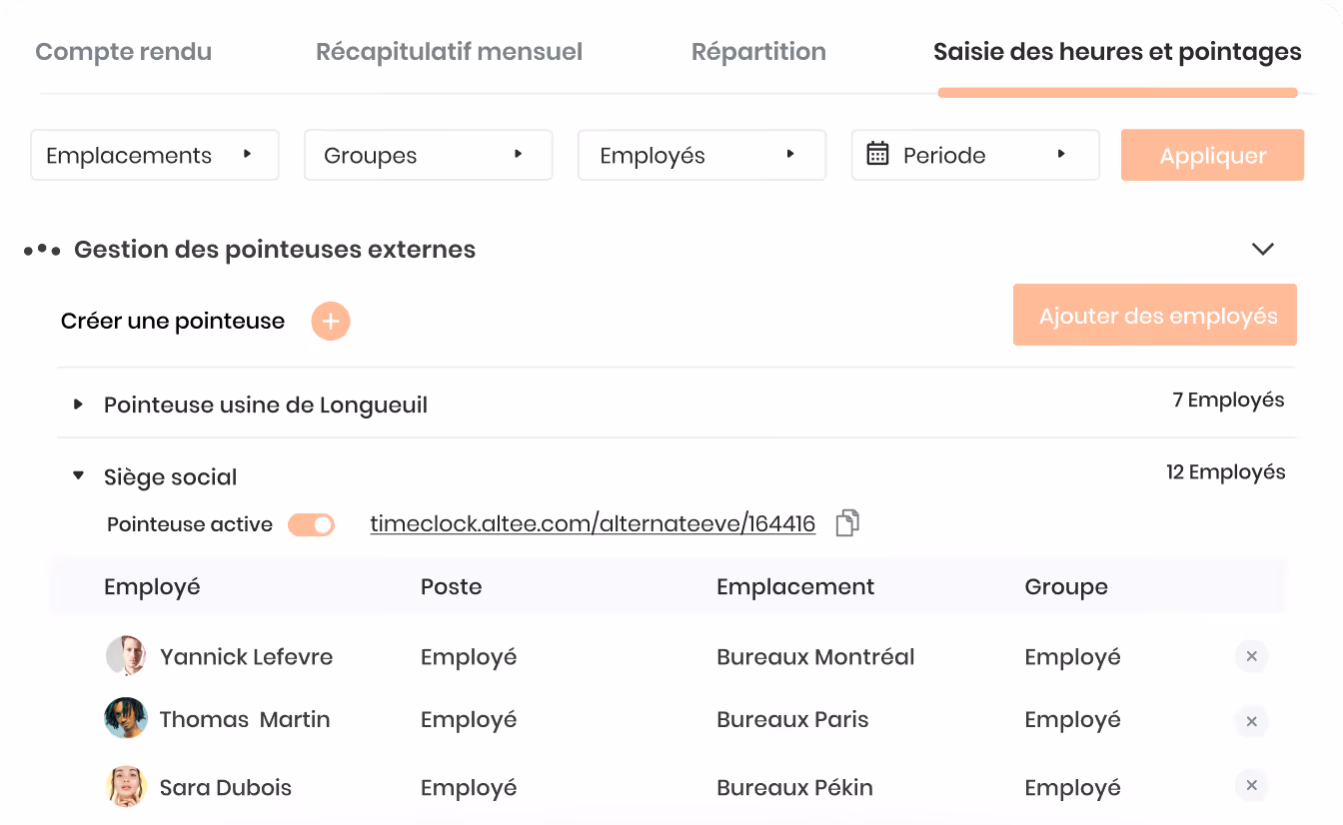Collapse the Gestion des pointeuses externes section chevron
The image size is (1343, 825).
click(x=1263, y=249)
